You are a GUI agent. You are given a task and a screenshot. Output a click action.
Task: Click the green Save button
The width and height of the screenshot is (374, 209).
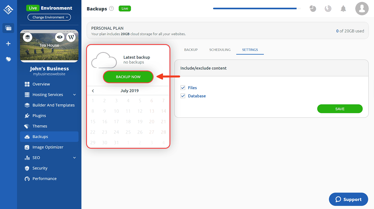[x=340, y=109]
